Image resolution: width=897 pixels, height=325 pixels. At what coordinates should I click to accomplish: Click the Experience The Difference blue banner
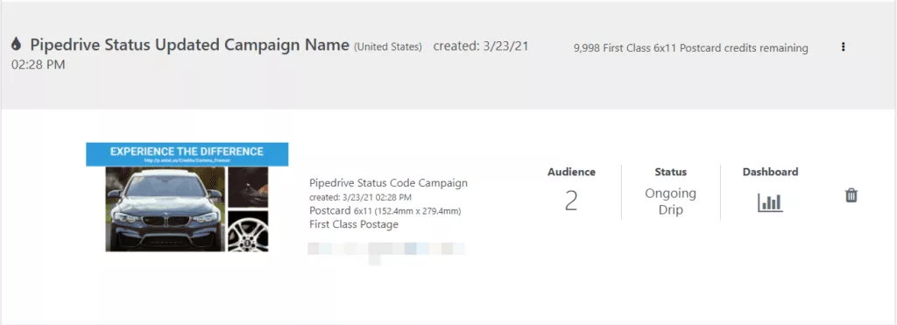click(x=187, y=154)
